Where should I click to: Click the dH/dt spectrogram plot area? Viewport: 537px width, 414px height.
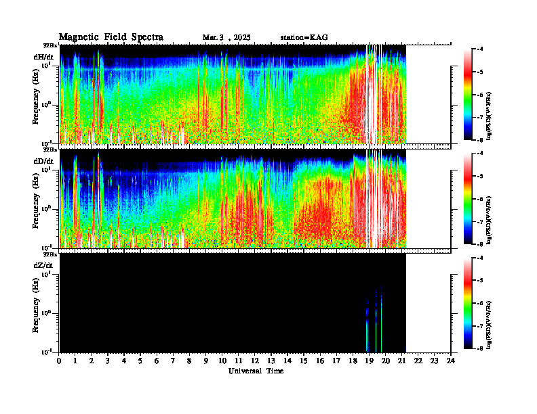tap(233, 94)
